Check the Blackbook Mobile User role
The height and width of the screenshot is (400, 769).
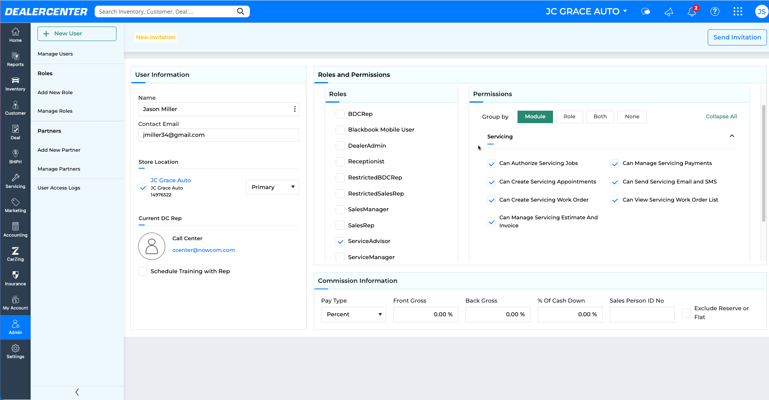pyautogui.click(x=340, y=130)
